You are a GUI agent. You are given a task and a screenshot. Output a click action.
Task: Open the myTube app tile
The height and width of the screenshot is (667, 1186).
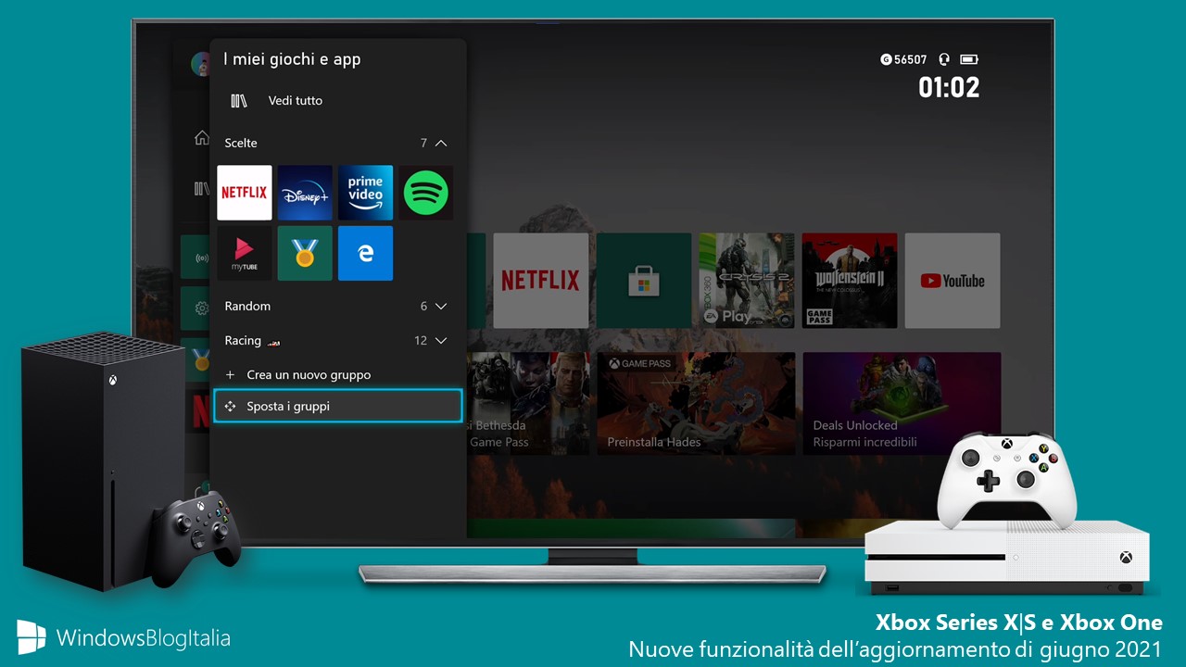pyautogui.click(x=245, y=253)
